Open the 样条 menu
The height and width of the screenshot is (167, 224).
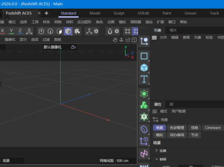pos(47,22)
